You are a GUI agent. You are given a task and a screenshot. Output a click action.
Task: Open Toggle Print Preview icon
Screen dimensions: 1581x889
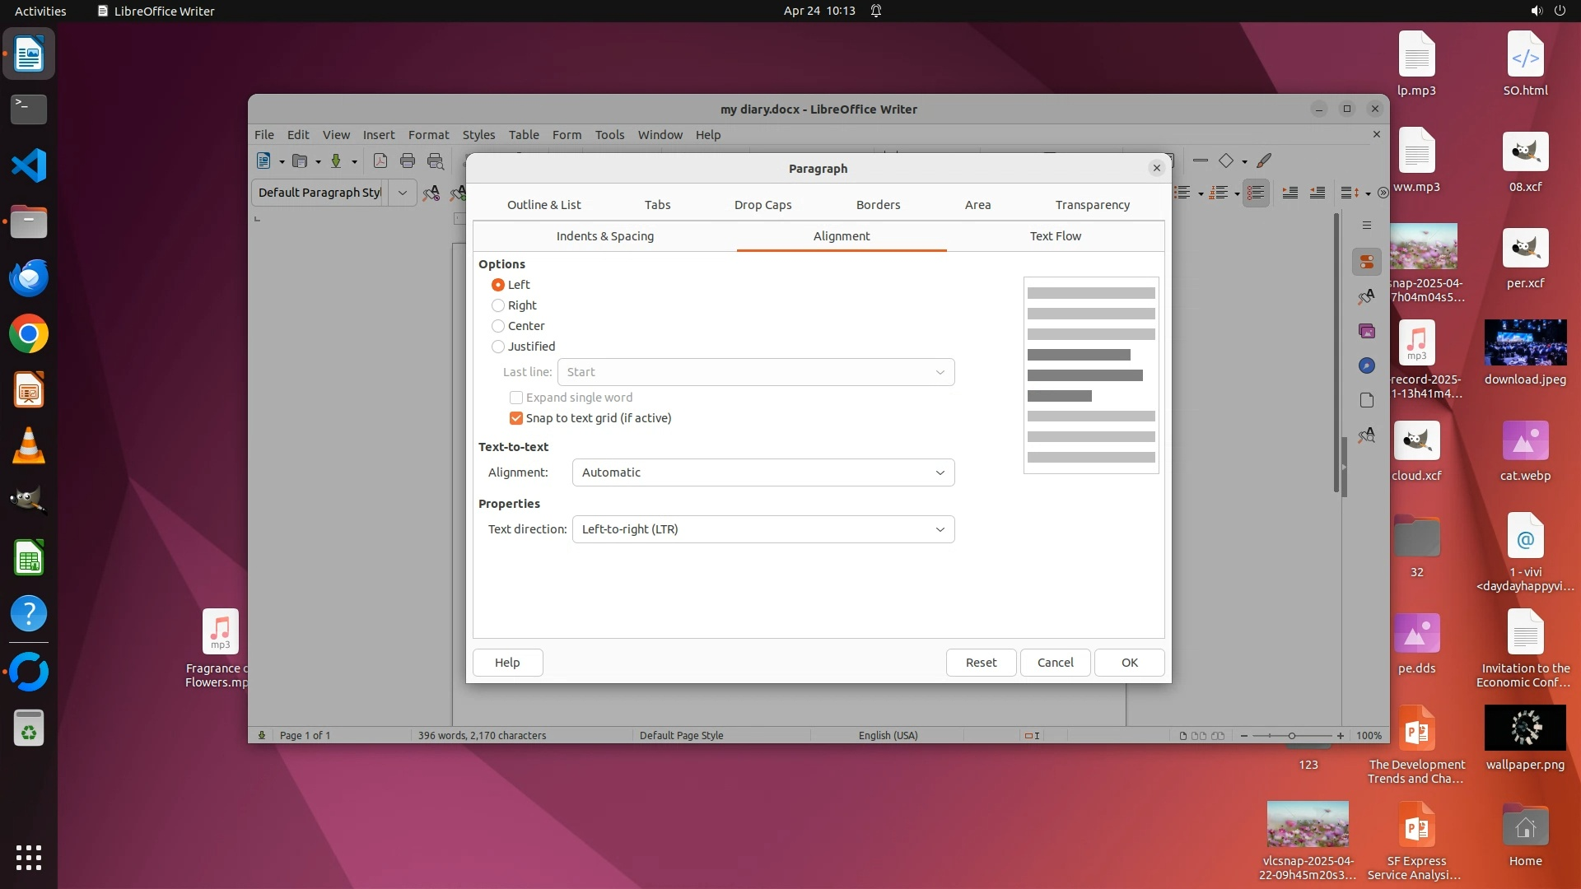point(436,161)
